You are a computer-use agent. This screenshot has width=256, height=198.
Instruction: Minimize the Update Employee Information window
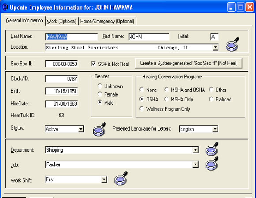tap(231, 7)
